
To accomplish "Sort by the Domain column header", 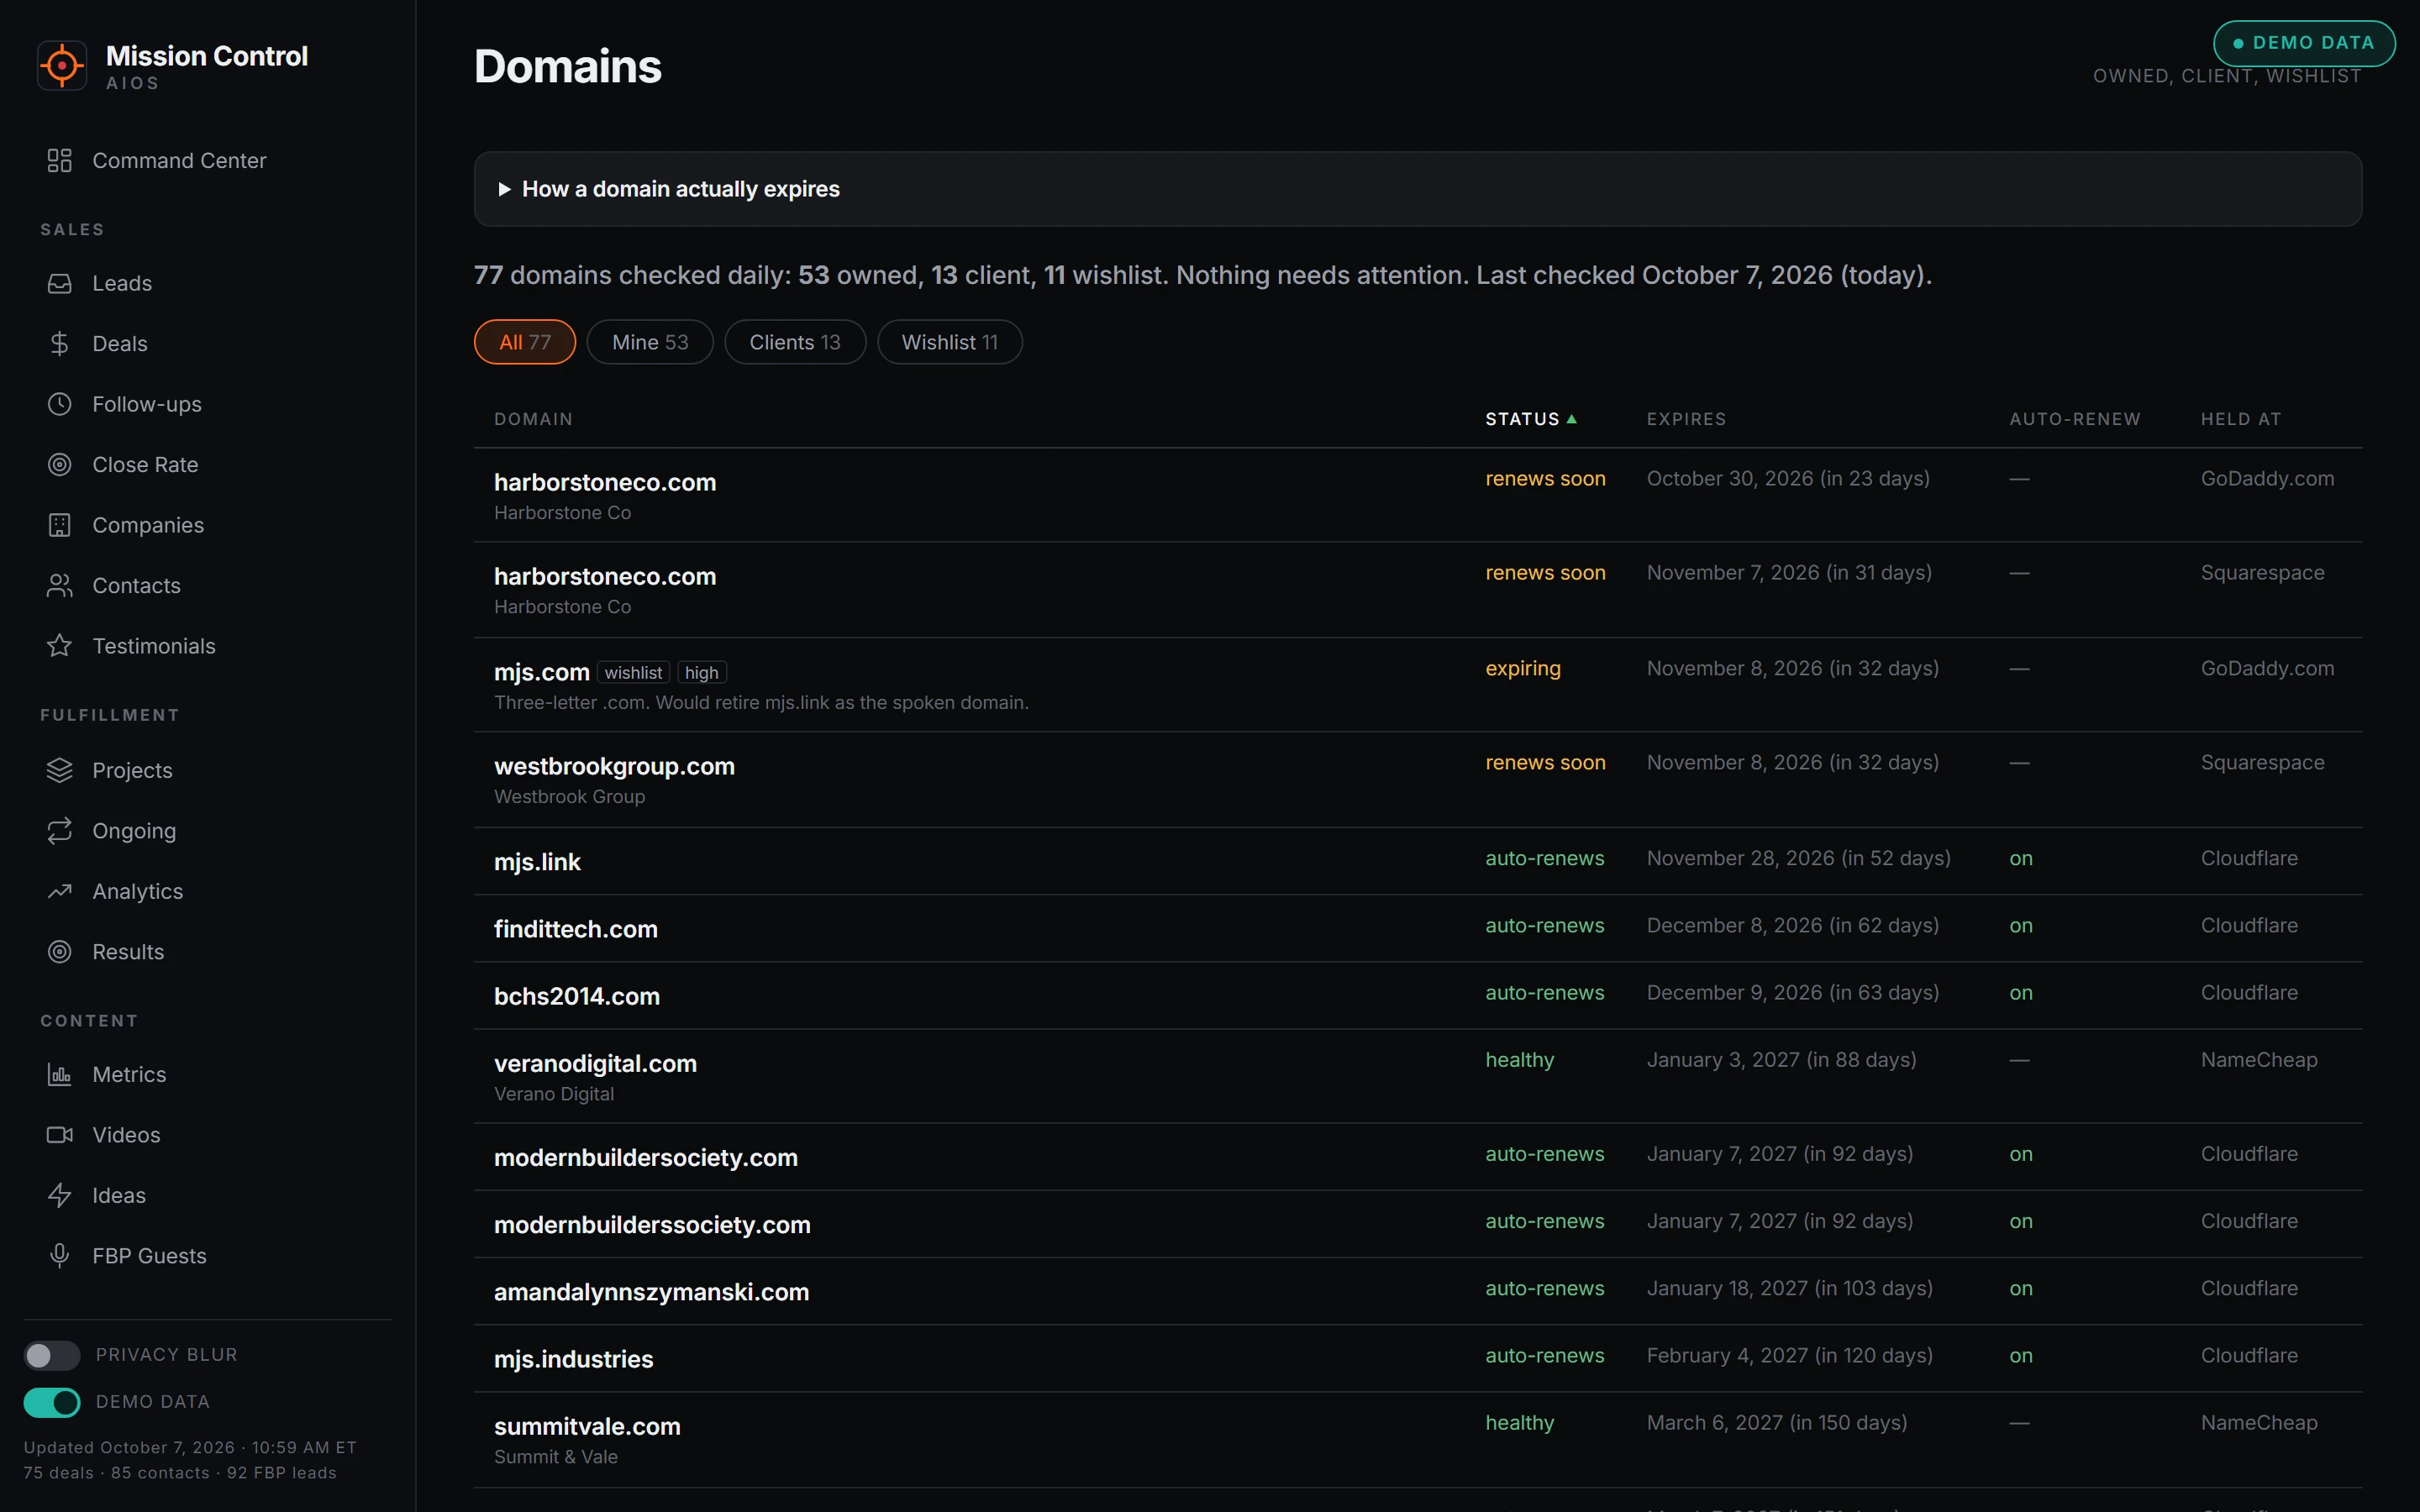I will coord(533,419).
